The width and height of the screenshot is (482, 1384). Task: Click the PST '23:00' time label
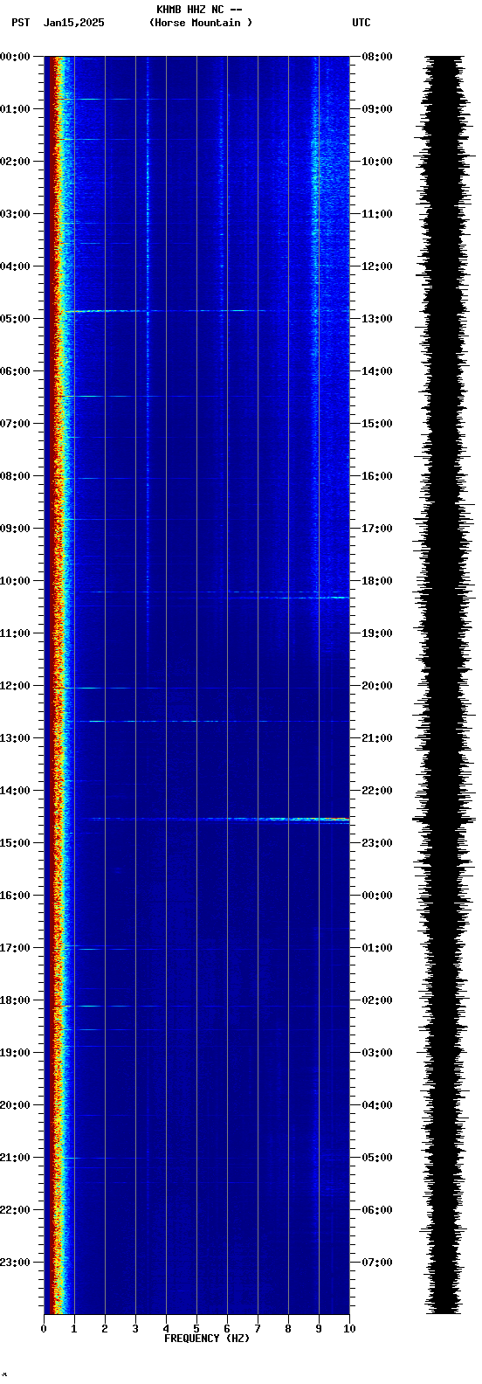tap(15, 1263)
